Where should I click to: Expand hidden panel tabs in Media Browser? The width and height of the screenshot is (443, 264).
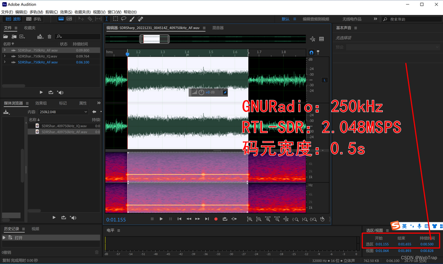point(99,103)
